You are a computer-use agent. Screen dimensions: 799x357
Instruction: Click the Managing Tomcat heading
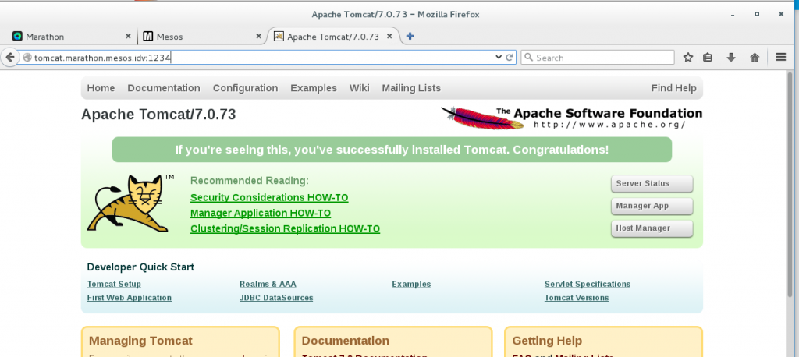140,341
